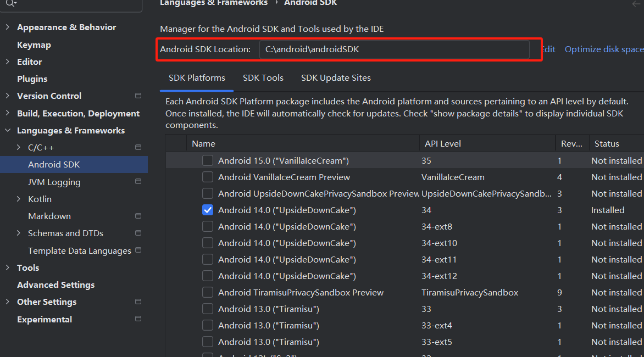This screenshot has height=357, width=644.
Task: Click Optimize disk space link
Action: tap(604, 49)
